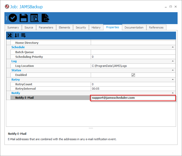Toggle the Enabled checkbox
The height and width of the screenshot is (156, 182).
[x=133, y=75]
